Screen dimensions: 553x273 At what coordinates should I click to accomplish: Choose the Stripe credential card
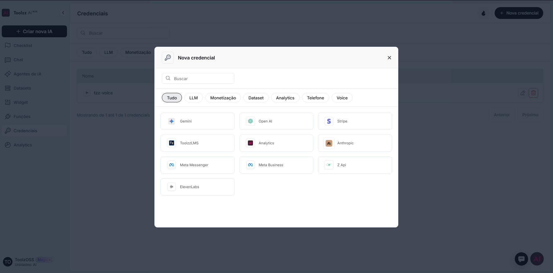point(355,121)
